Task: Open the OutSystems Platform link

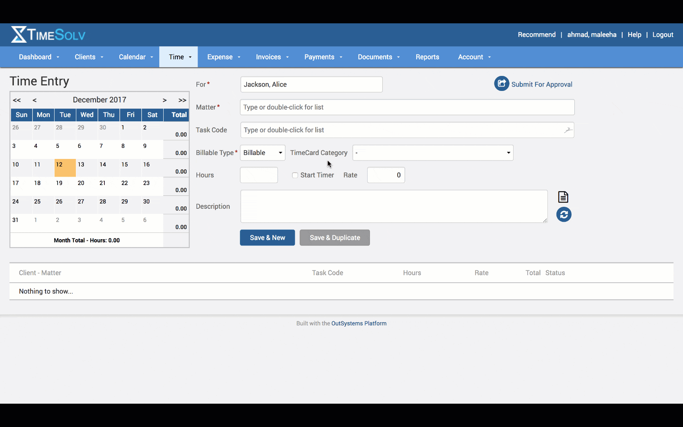Action: click(x=358, y=323)
